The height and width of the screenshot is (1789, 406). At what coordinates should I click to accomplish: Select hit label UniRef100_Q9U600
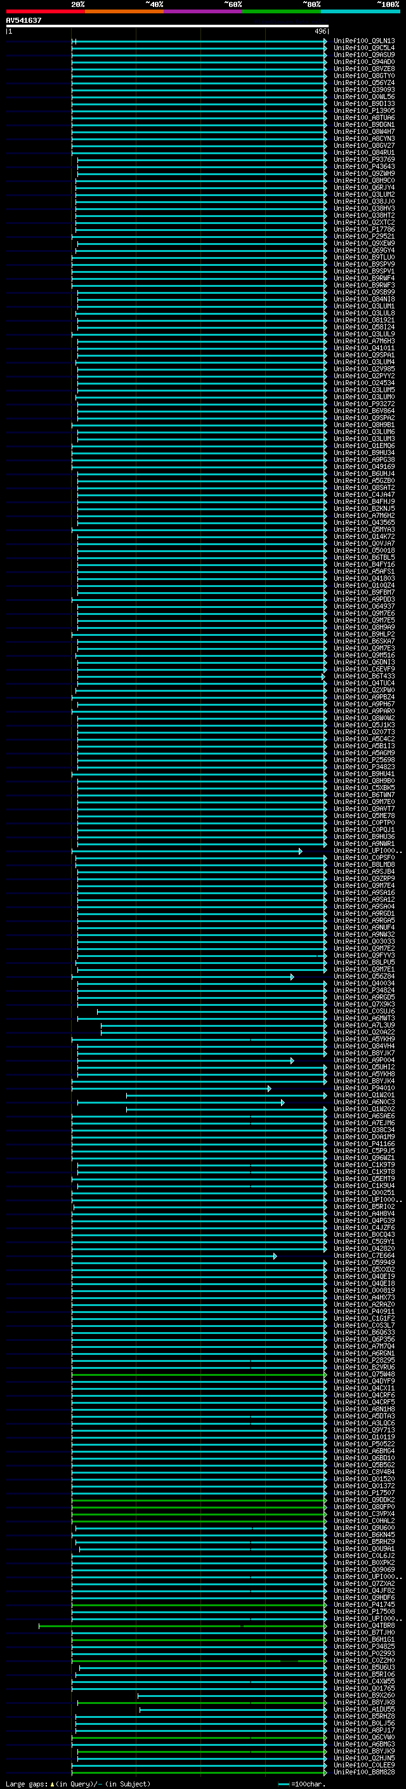click(x=364, y=1528)
